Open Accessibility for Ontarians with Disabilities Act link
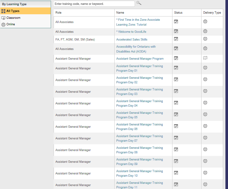This screenshot has width=228, height=189. click(136, 49)
